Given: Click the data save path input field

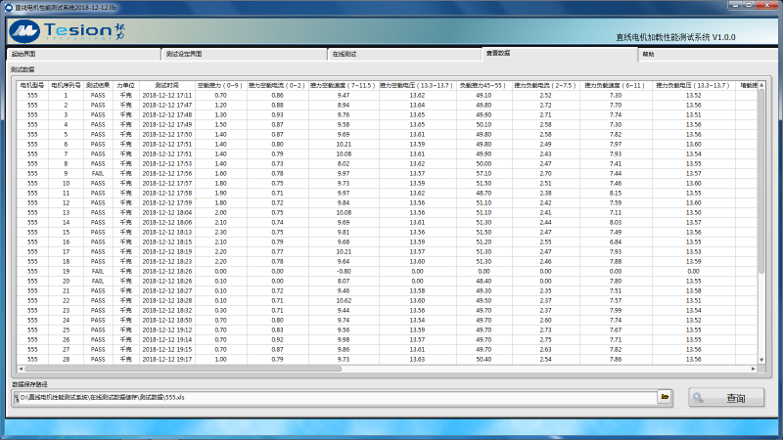Looking at the screenshot, I should [333, 397].
